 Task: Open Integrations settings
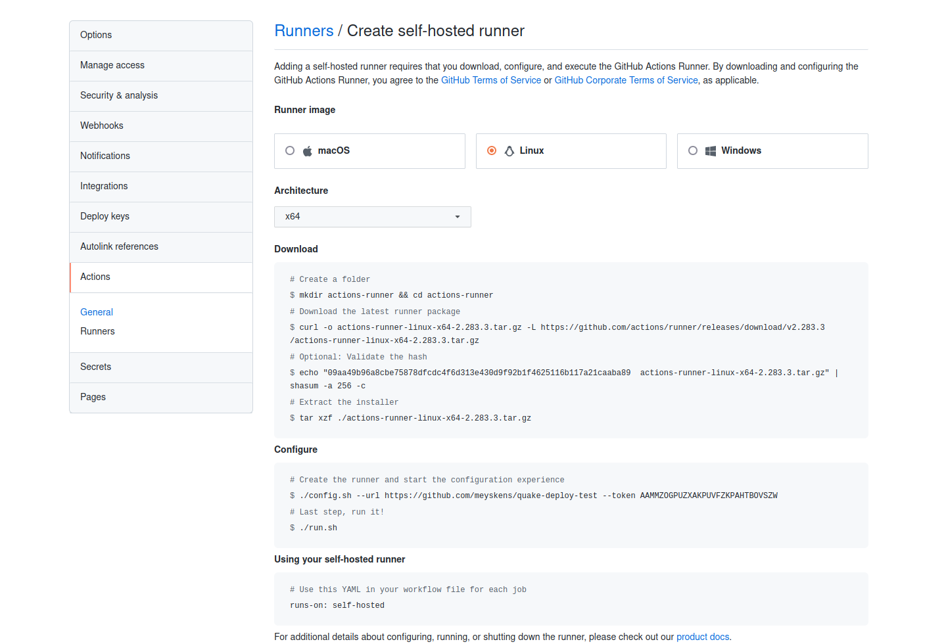[161, 187]
